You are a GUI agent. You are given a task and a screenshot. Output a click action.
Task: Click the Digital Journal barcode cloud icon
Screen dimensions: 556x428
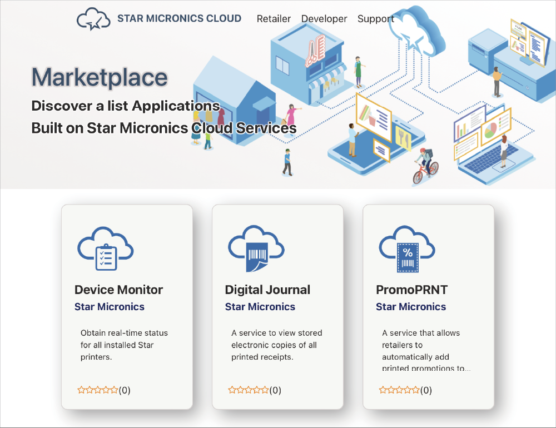(x=256, y=248)
